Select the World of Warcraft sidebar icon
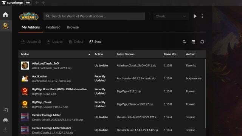The width and height of the screenshot is (242, 136). (5, 26)
